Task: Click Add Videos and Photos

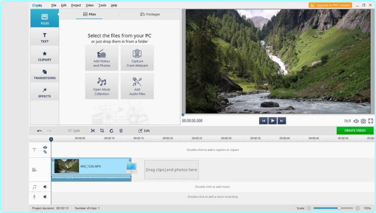Action: (x=102, y=58)
